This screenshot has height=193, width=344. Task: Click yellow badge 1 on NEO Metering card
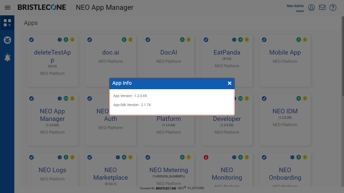(x=189, y=157)
